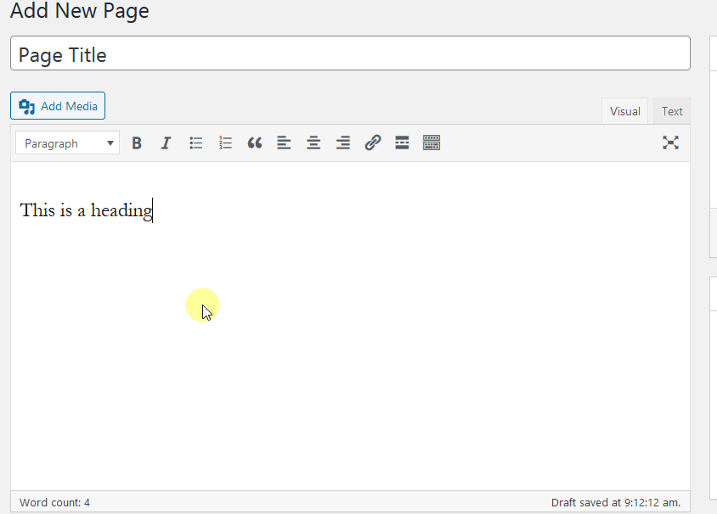The image size is (717, 514).
Task: Toggle bold formatting
Action: coord(137,143)
